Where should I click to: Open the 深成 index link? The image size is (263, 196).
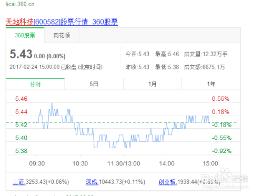click(92, 182)
